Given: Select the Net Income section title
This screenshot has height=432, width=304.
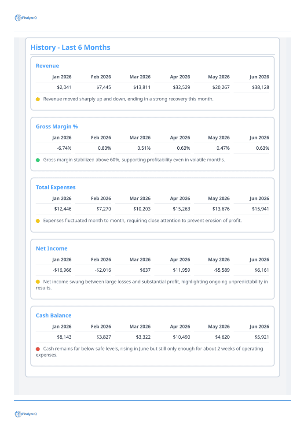Looking at the screenshot, I should coord(51,248).
